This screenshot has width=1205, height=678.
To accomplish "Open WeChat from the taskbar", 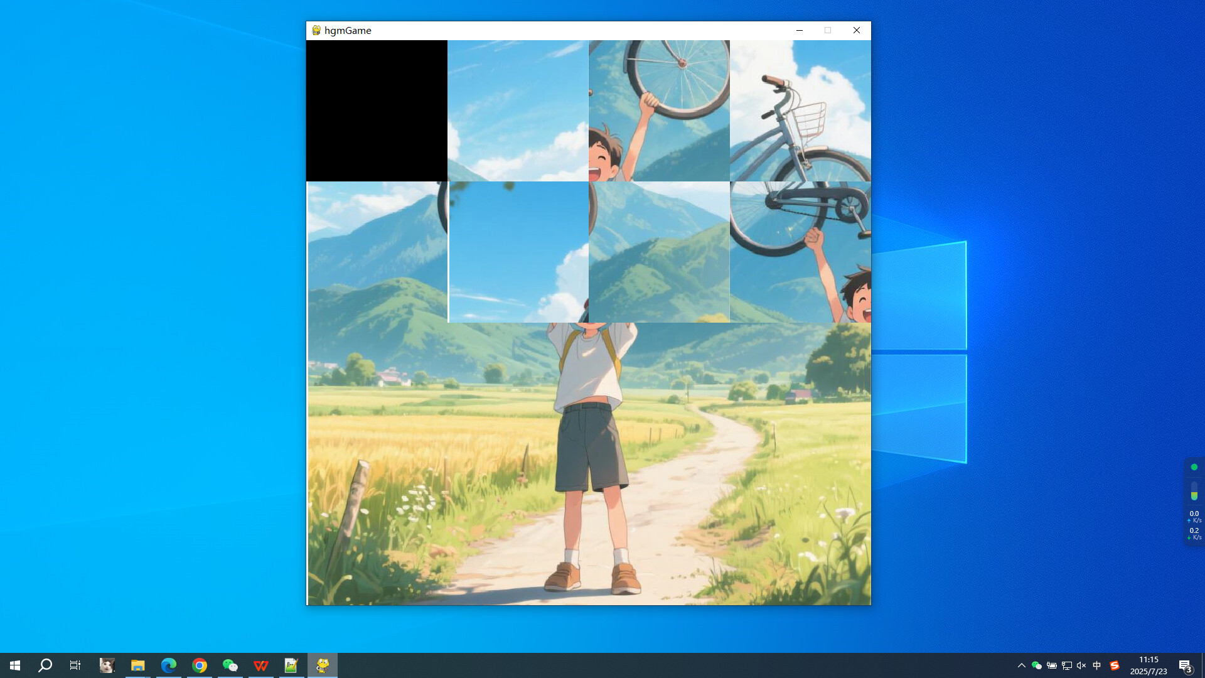I will (230, 665).
